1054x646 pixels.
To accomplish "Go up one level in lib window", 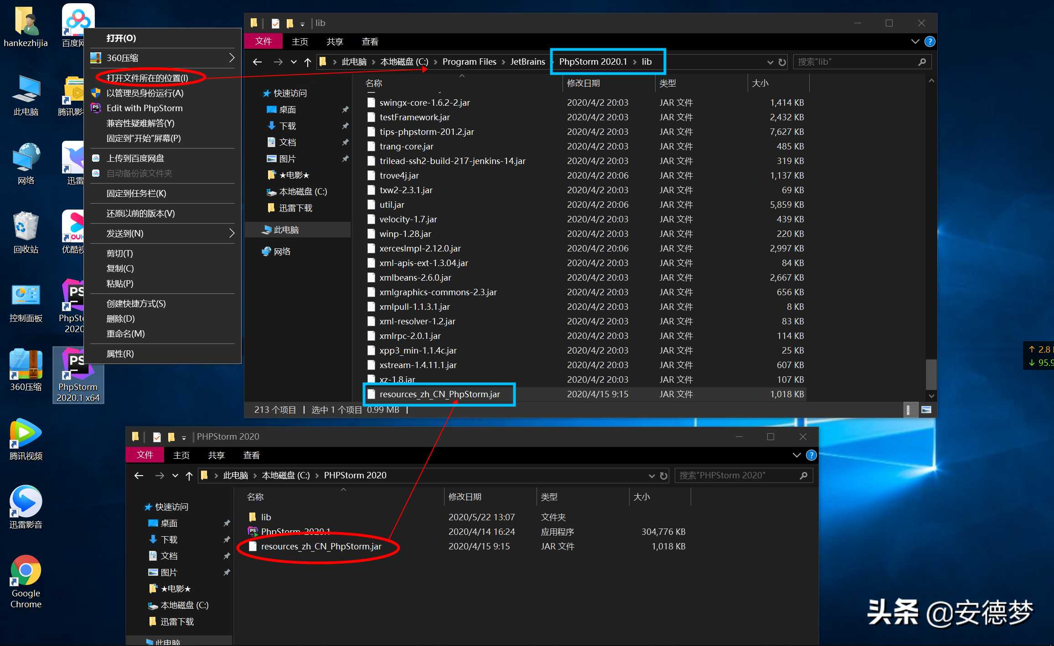I will point(308,62).
